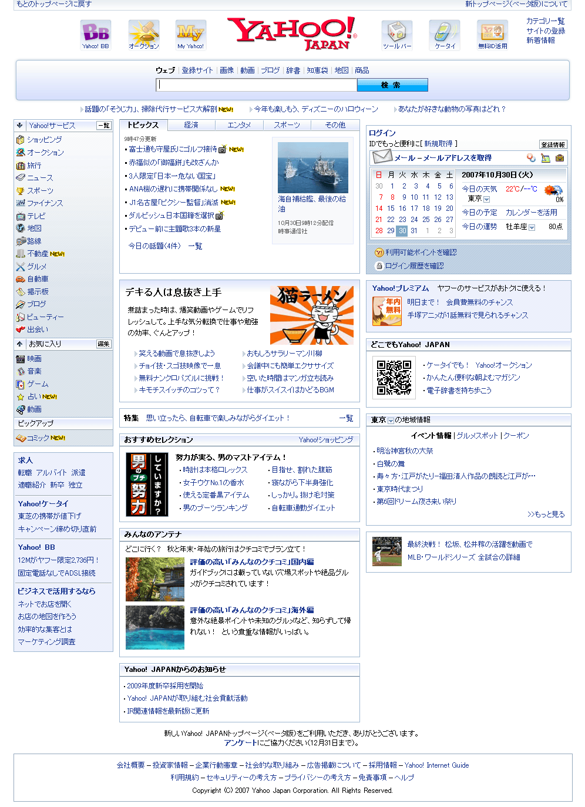Open the Yahoo! オークション icon at top

pyautogui.click(x=143, y=33)
